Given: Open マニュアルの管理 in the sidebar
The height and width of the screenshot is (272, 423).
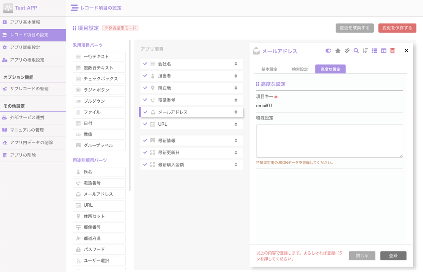Looking at the screenshot, I should [x=33, y=130].
